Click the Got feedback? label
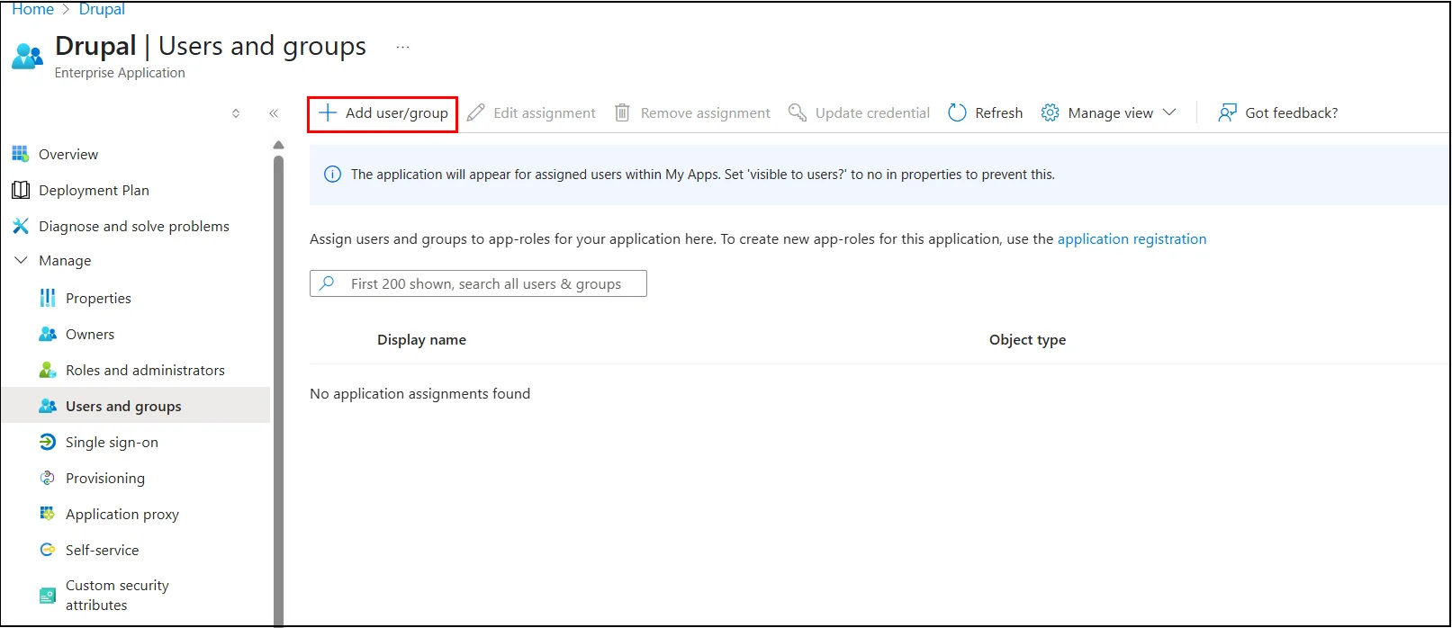The image size is (1452, 628). (1292, 112)
